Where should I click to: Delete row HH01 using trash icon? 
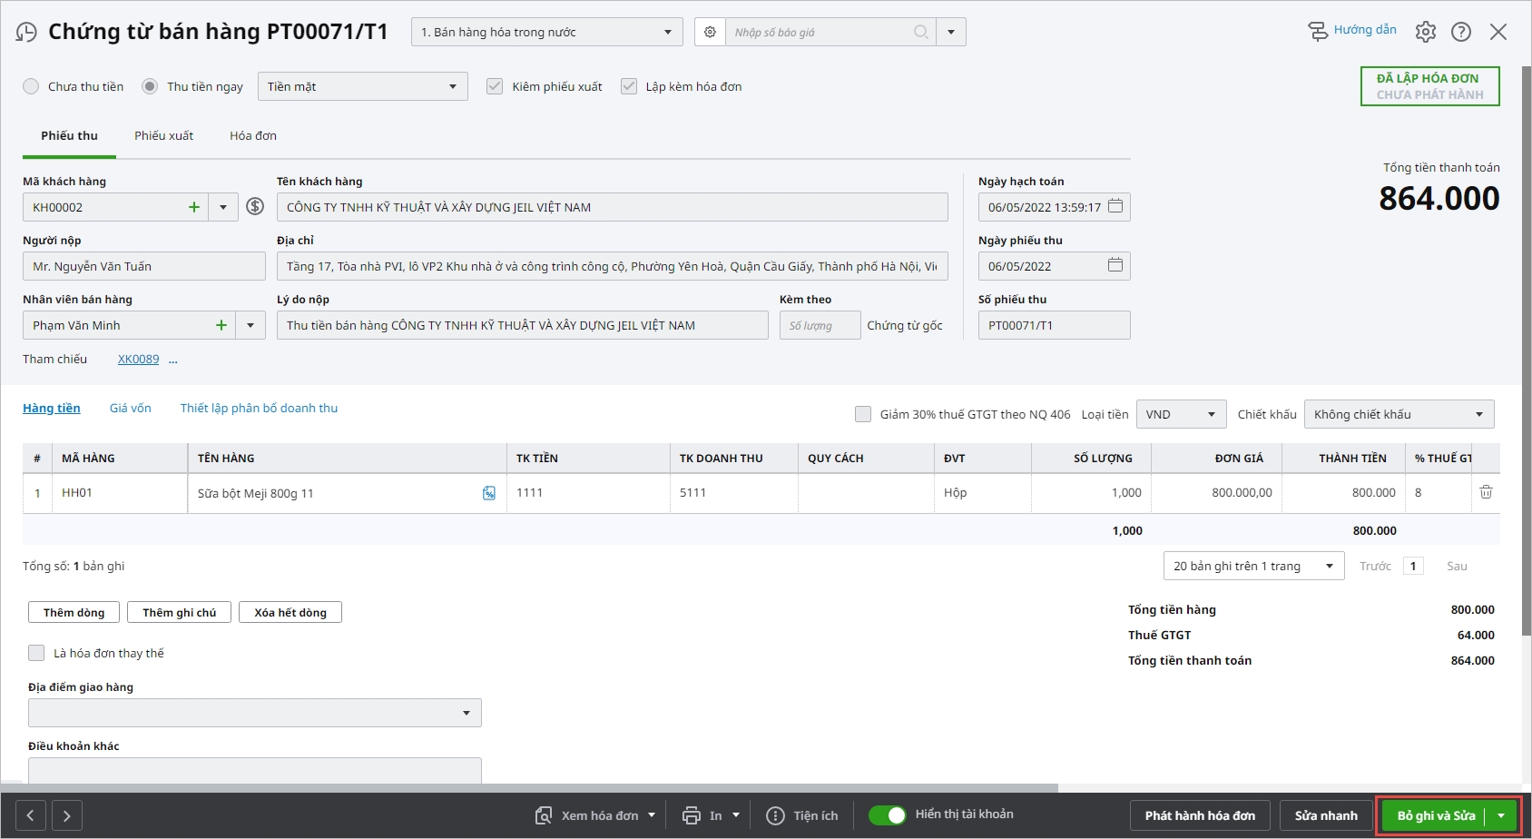click(1486, 492)
